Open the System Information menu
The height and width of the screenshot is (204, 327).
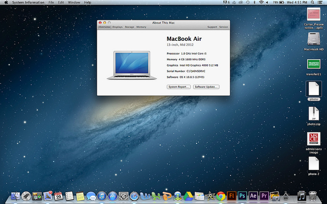tap(28, 3)
